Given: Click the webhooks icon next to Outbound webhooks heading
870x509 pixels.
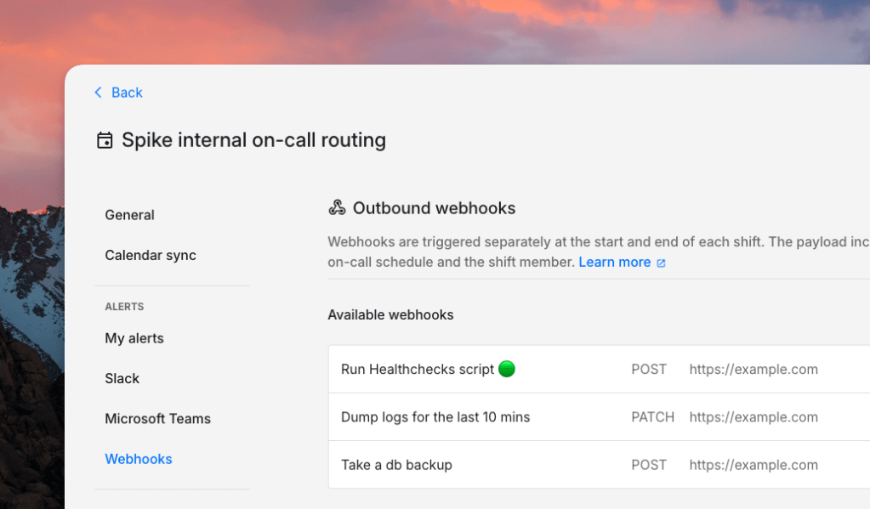Looking at the screenshot, I should coord(338,206).
